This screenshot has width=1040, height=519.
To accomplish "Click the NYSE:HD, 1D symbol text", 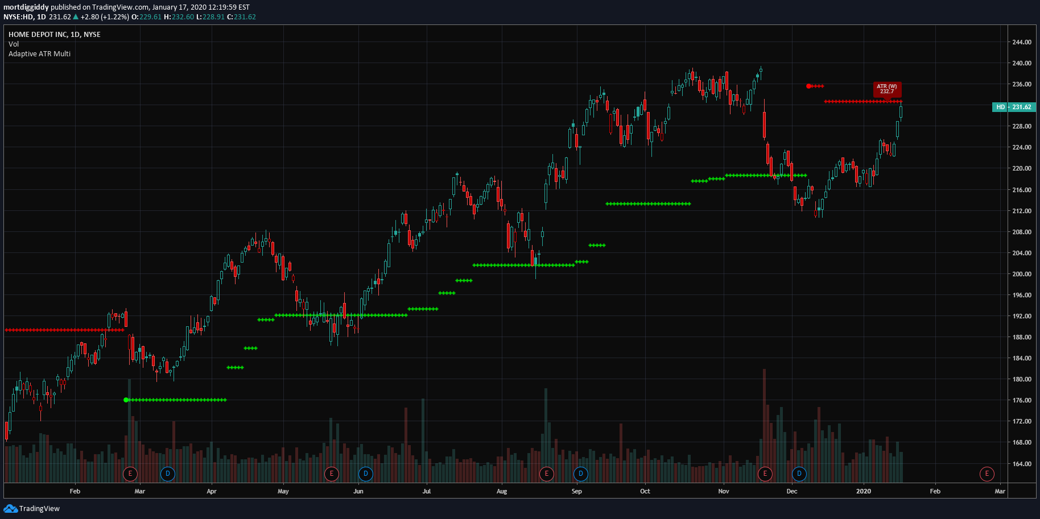I will [x=24, y=17].
